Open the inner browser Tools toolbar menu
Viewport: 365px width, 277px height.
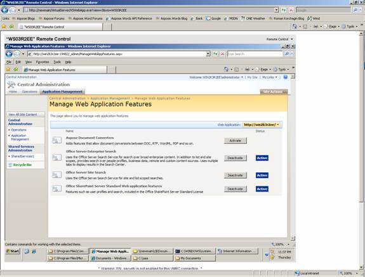pos(281,69)
